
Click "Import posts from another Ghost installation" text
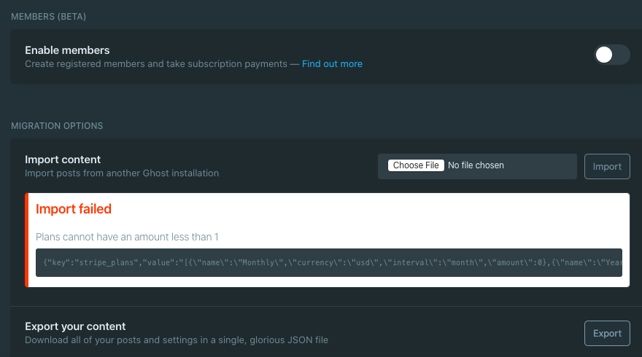tap(122, 173)
